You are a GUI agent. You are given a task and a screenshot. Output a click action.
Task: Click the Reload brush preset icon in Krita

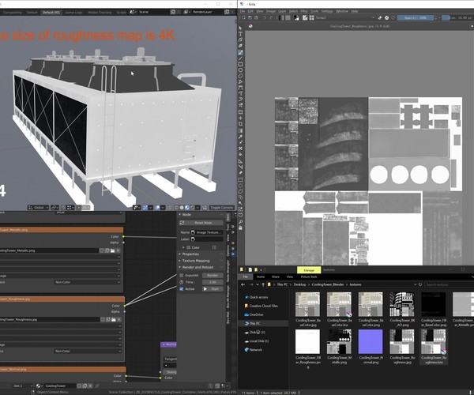[x=393, y=18]
